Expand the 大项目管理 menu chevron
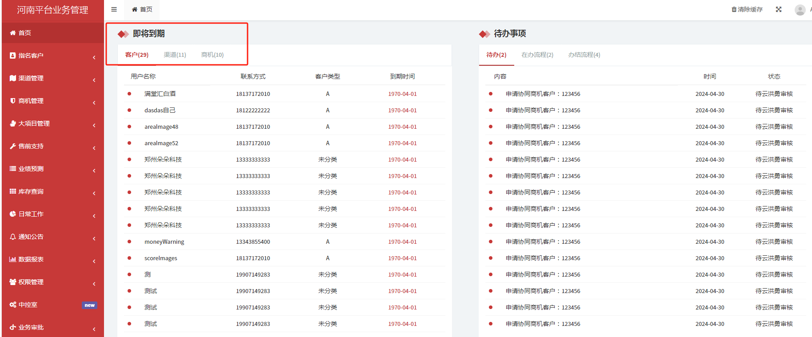 (94, 125)
